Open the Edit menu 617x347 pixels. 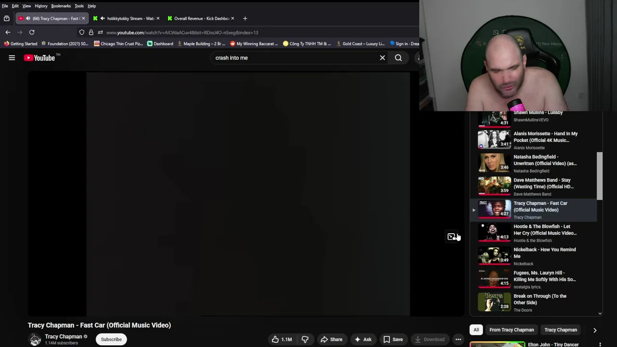[15, 6]
